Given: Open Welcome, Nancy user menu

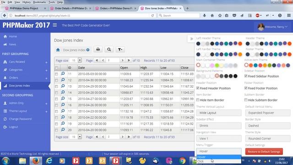Looking at the screenshot, I should click(273, 27).
